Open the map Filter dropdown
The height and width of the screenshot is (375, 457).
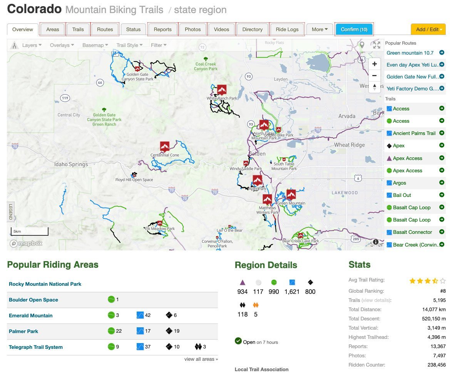159,45
